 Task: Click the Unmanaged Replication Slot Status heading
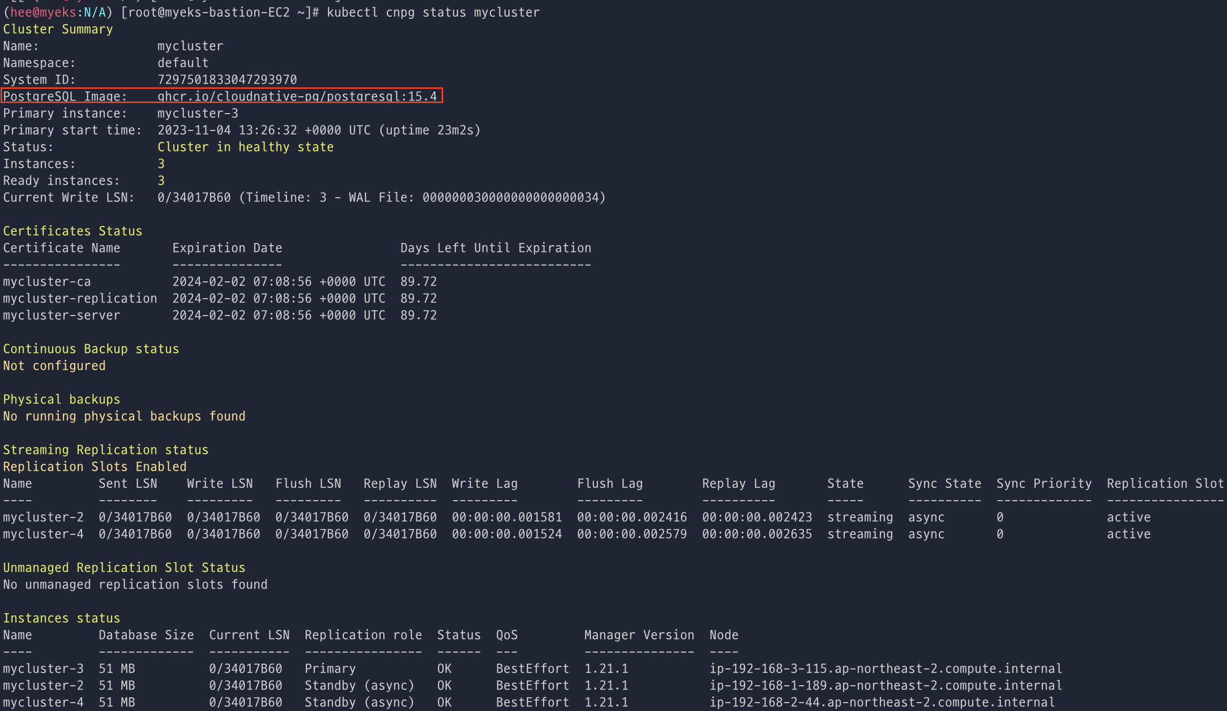click(124, 568)
